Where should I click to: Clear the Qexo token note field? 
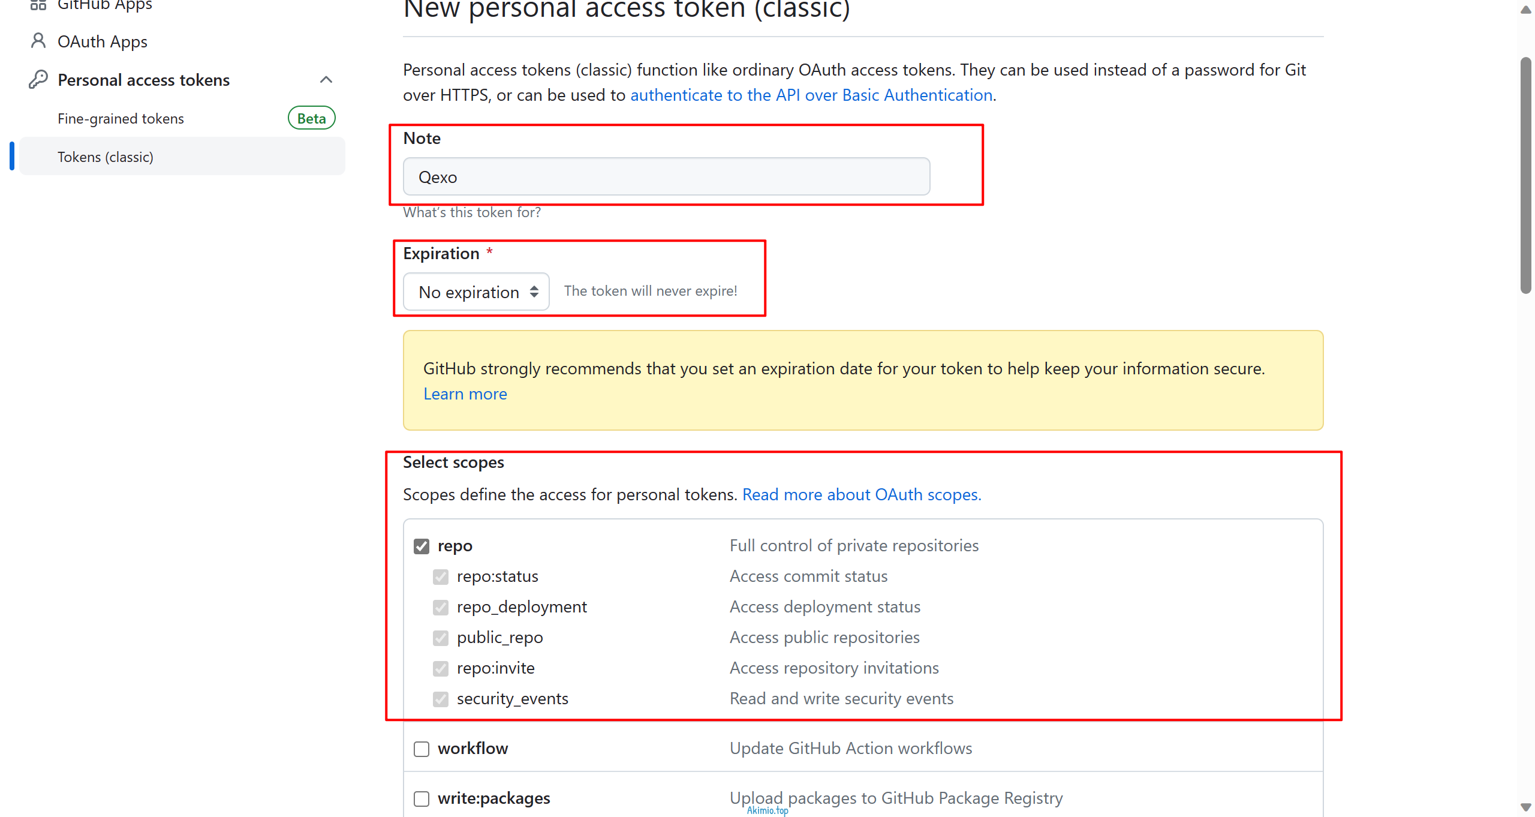tap(665, 176)
